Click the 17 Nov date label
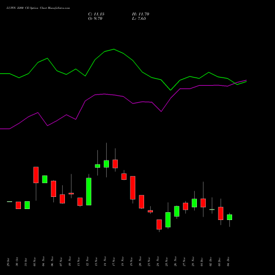The height and width of the screenshot is (275, 275). pyautogui.click(x=114, y=262)
